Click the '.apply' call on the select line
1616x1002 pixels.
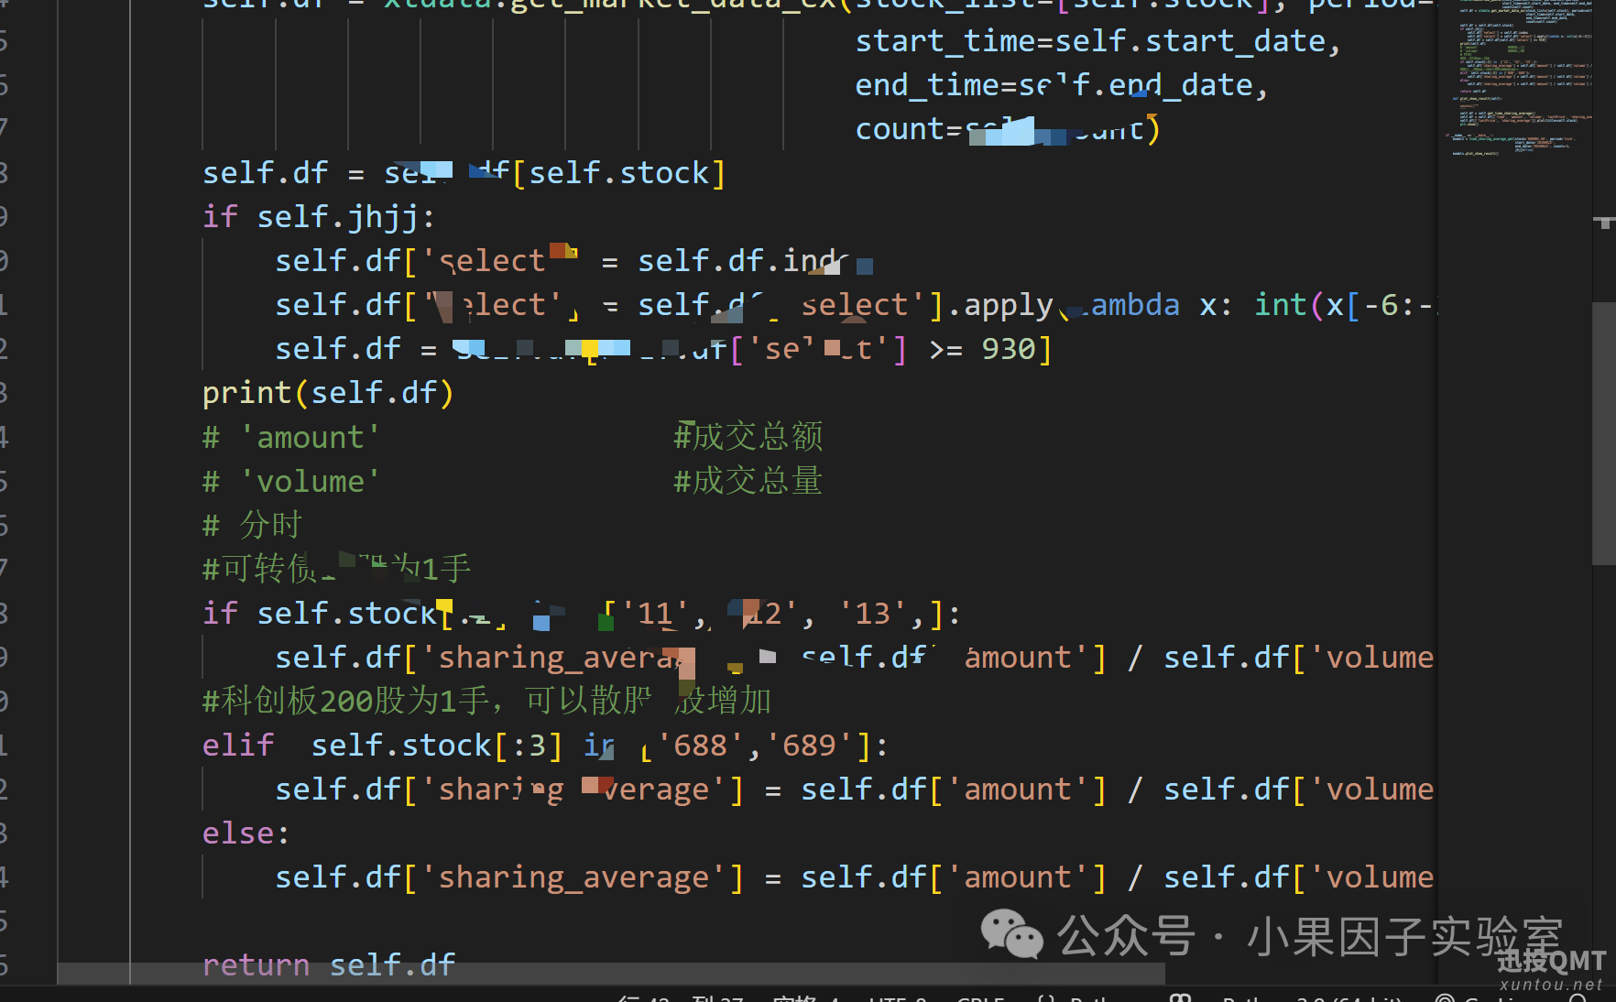point(1000,305)
